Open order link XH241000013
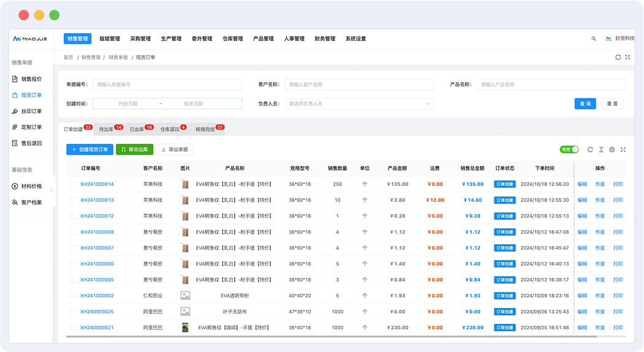Viewport: 644px width, 352px height. (97, 200)
